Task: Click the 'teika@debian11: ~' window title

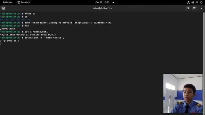Action: pos(102,8)
